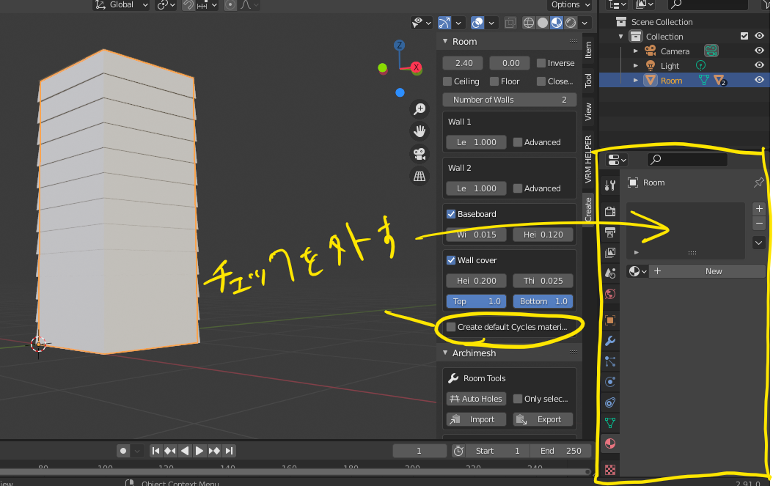Click the pan hand viewport icon

pyautogui.click(x=420, y=131)
